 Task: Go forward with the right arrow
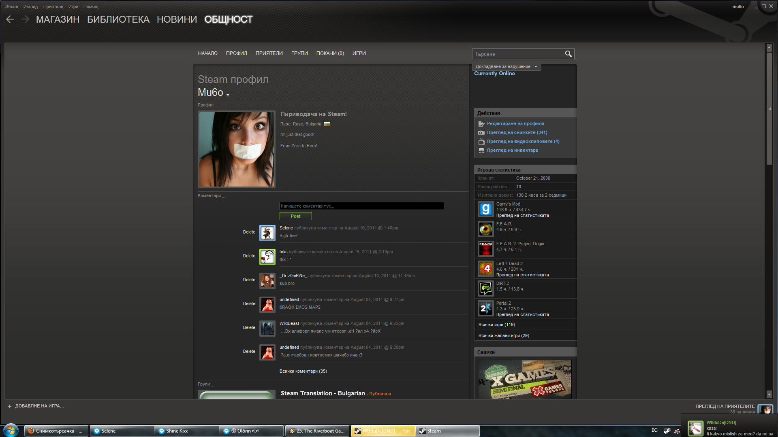[25, 19]
